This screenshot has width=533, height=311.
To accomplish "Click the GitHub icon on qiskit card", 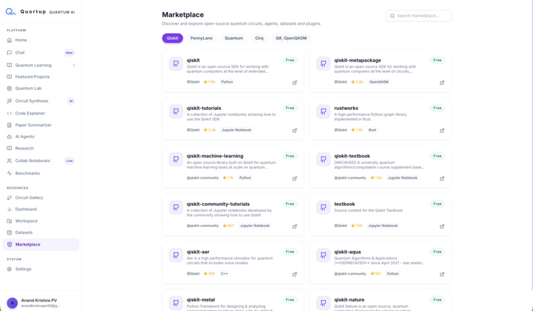I will (176, 64).
